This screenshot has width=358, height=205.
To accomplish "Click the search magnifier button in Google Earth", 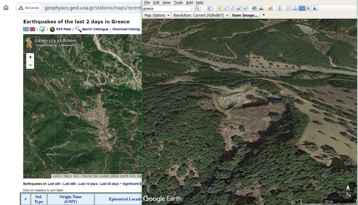I will coord(197,8).
